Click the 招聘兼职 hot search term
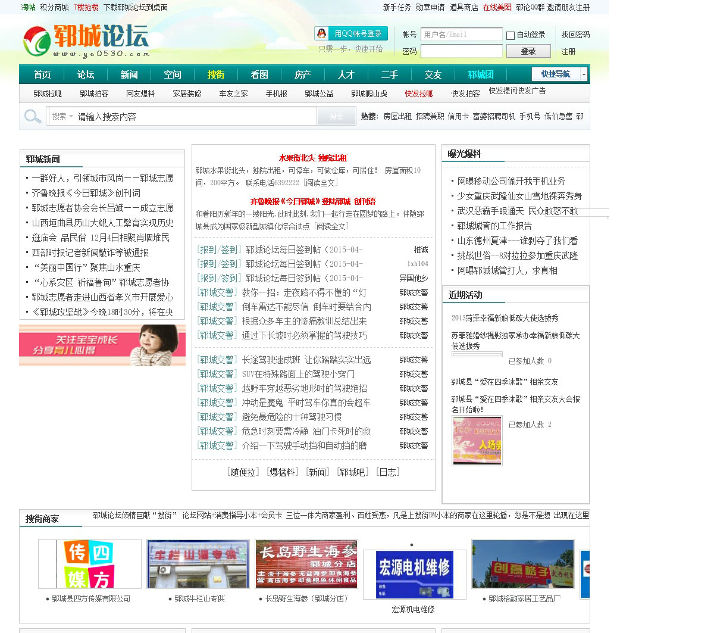Screen dimensions: 714x633 430,116
